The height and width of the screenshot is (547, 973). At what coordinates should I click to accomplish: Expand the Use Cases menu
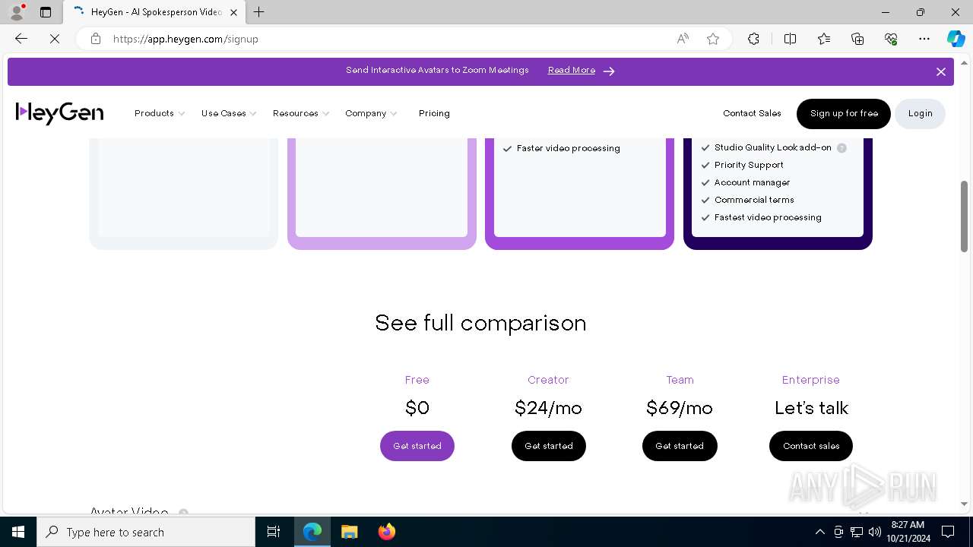tap(228, 113)
